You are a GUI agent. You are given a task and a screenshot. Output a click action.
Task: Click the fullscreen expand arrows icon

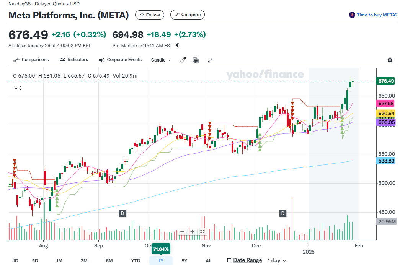210,60
